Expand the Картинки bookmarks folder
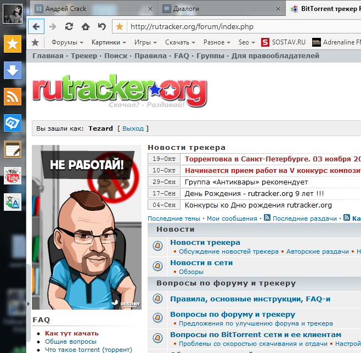361x353 pixels. click(109, 42)
